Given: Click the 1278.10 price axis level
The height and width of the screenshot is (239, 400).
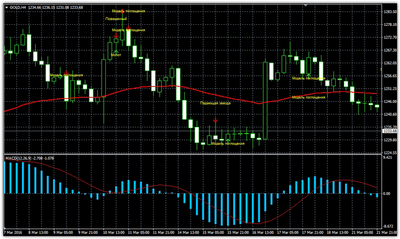Looking at the screenshot, I should pos(390,25).
